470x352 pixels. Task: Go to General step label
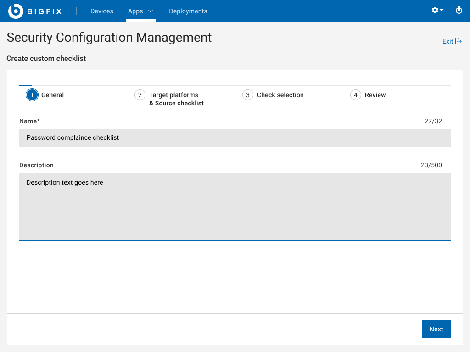pyautogui.click(x=52, y=95)
